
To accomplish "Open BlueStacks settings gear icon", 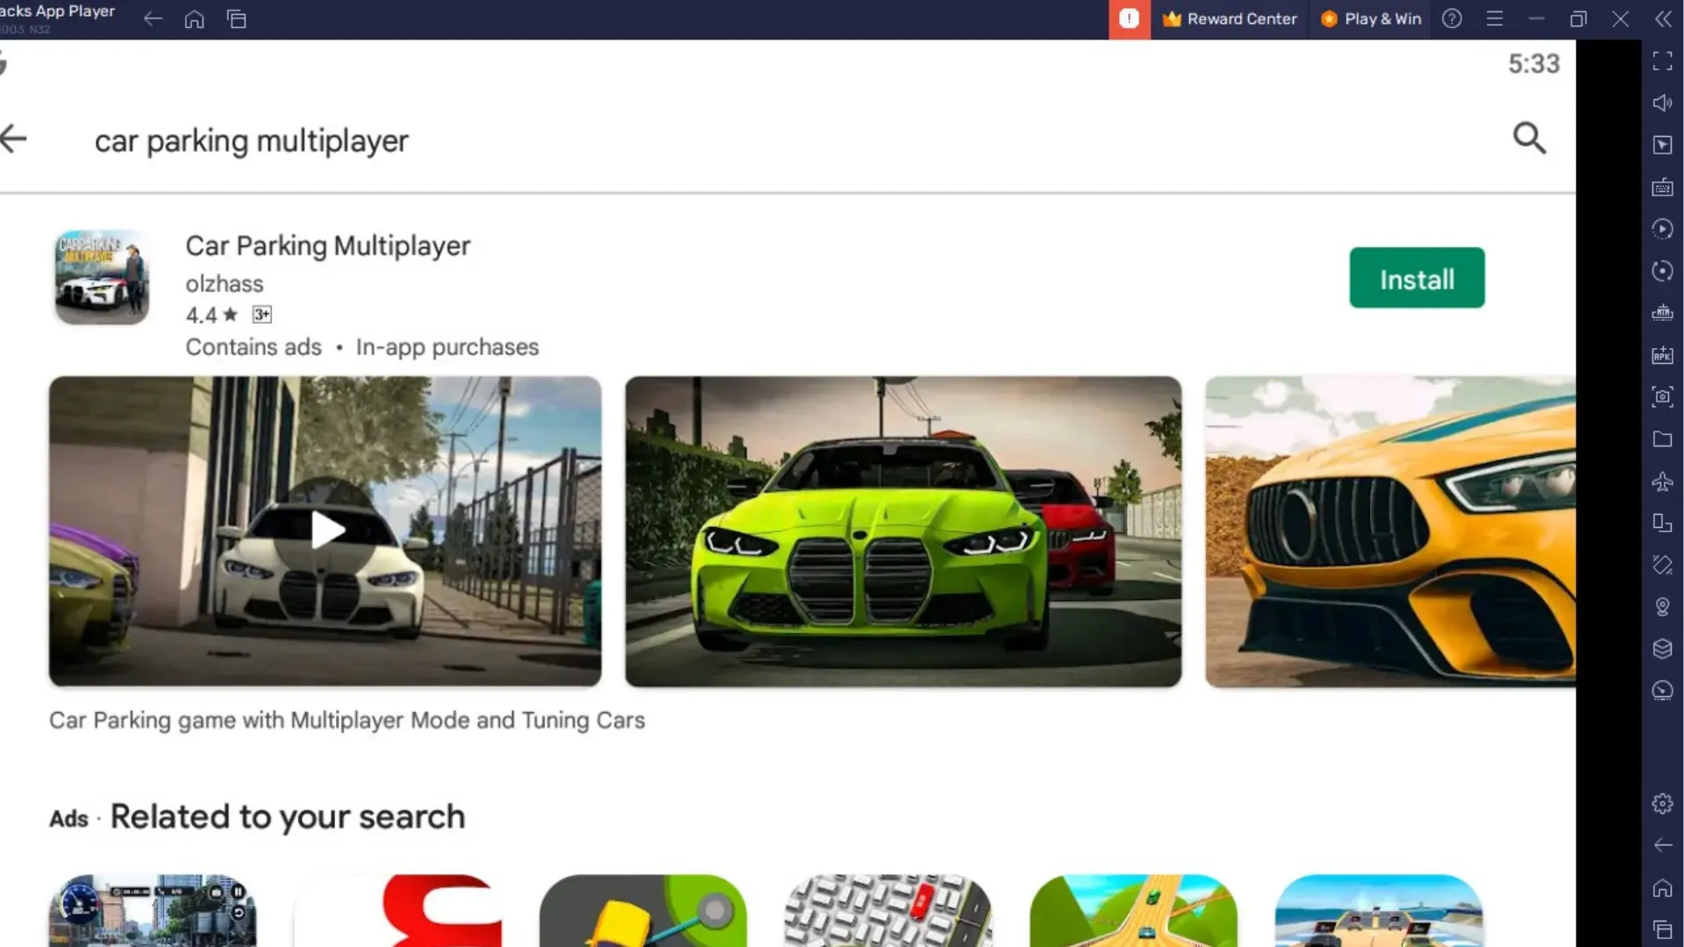I will point(1662,803).
